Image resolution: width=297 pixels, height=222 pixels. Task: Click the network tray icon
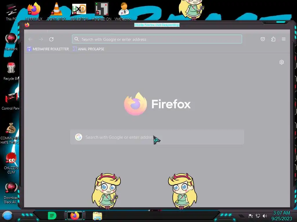pos(258,216)
